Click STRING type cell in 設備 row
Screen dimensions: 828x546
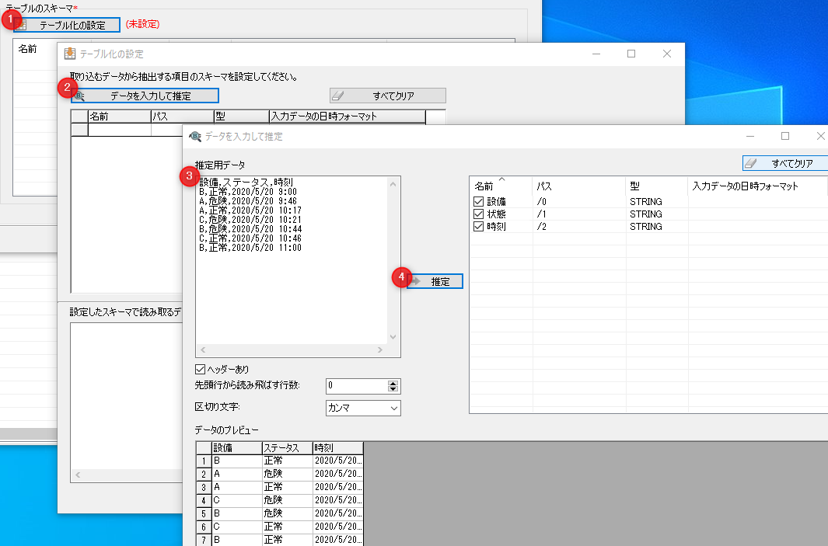[x=657, y=201]
